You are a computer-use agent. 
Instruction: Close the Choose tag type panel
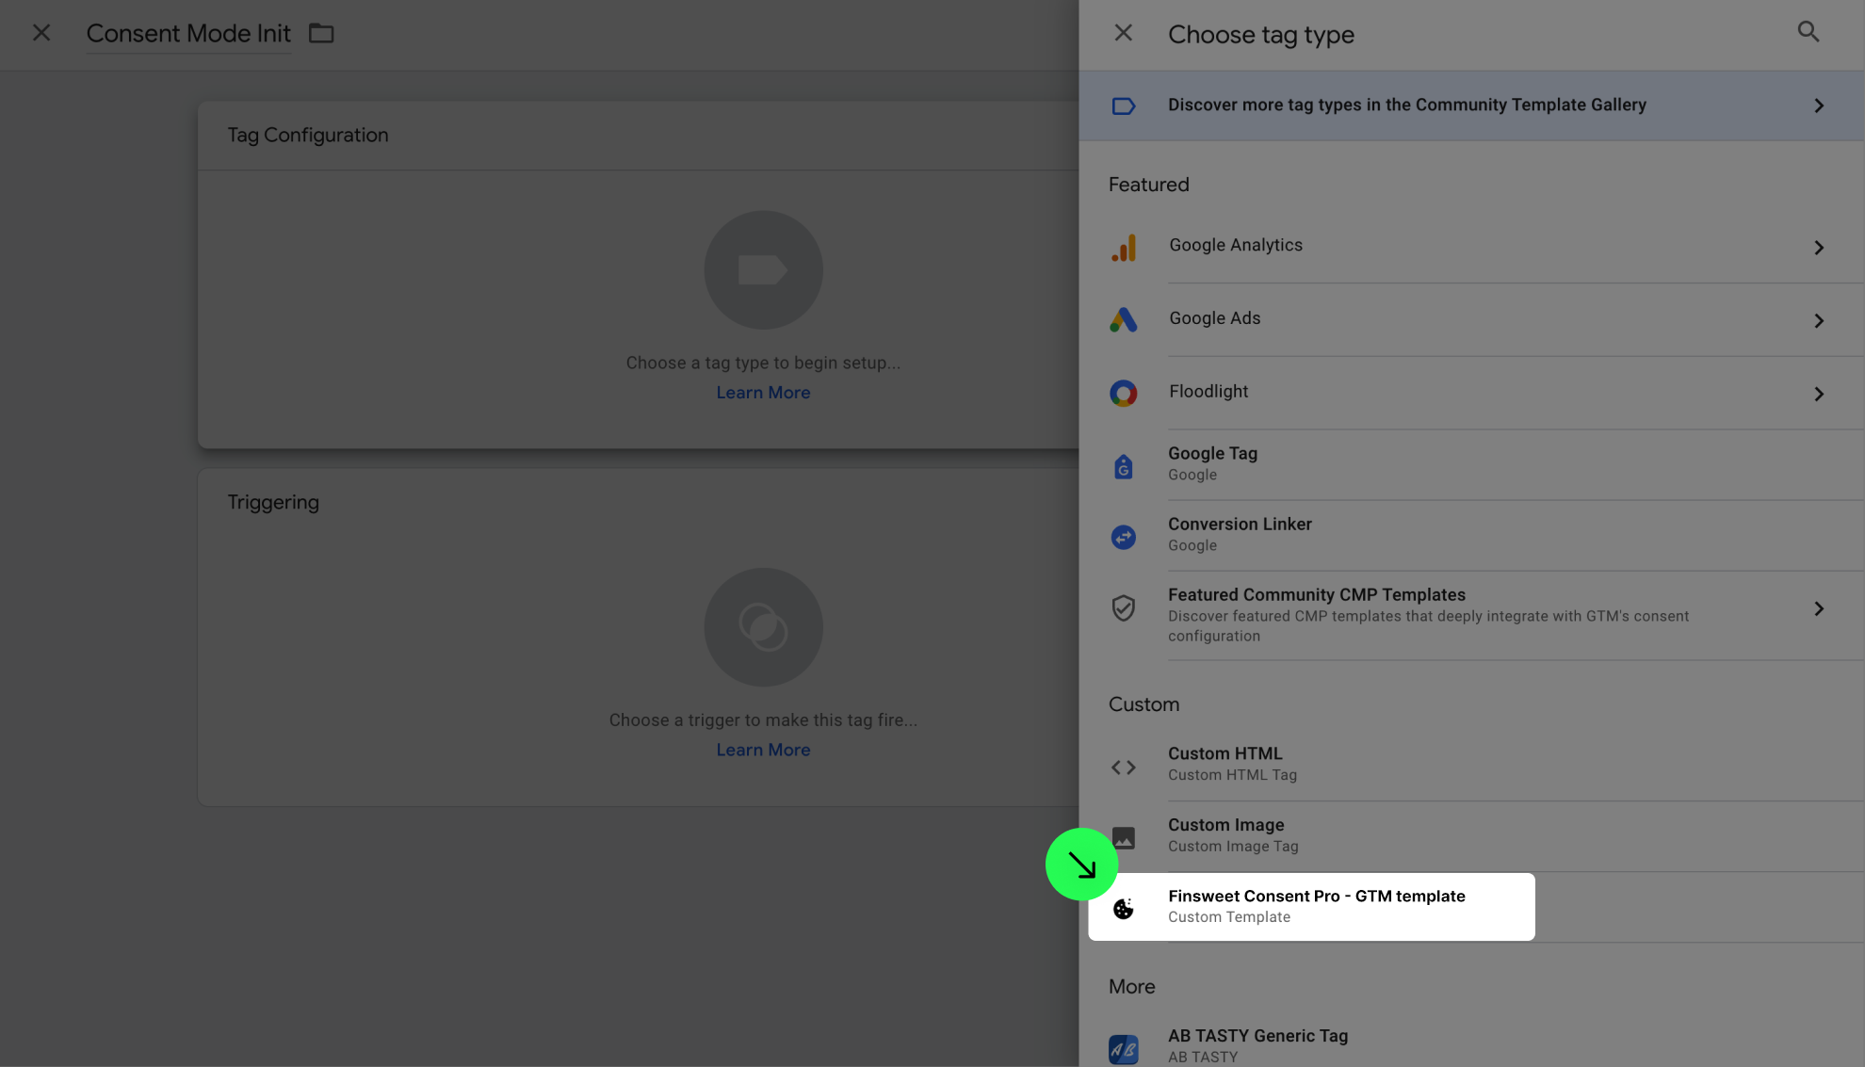(1123, 33)
